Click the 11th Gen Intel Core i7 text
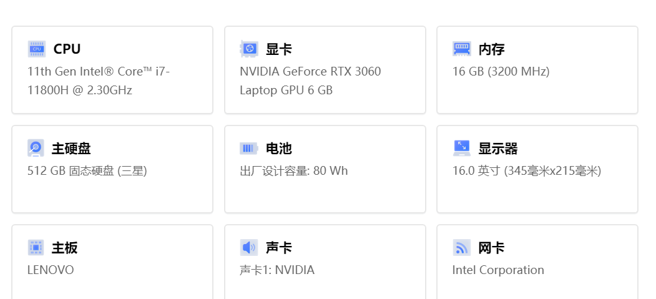This screenshot has width=656, height=299. click(99, 81)
